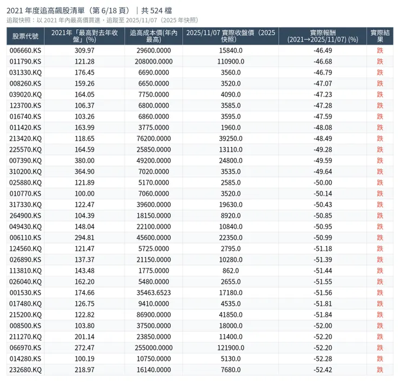Click stock code 310200.KQ

tap(25, 172)
